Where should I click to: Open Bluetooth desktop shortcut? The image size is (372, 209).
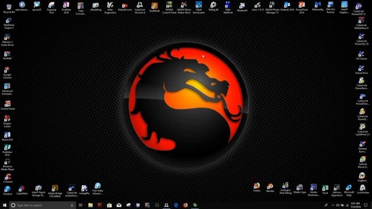tap(242, 8)
